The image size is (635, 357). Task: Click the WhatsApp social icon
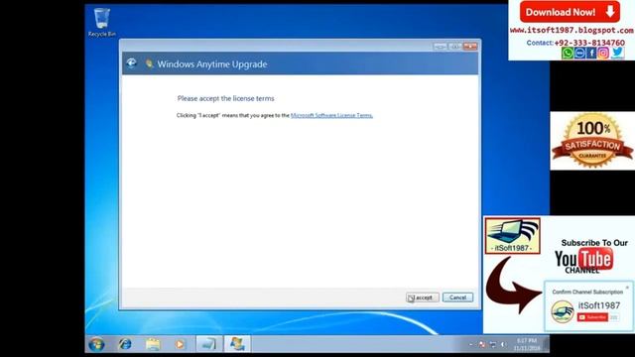point(567,53)
